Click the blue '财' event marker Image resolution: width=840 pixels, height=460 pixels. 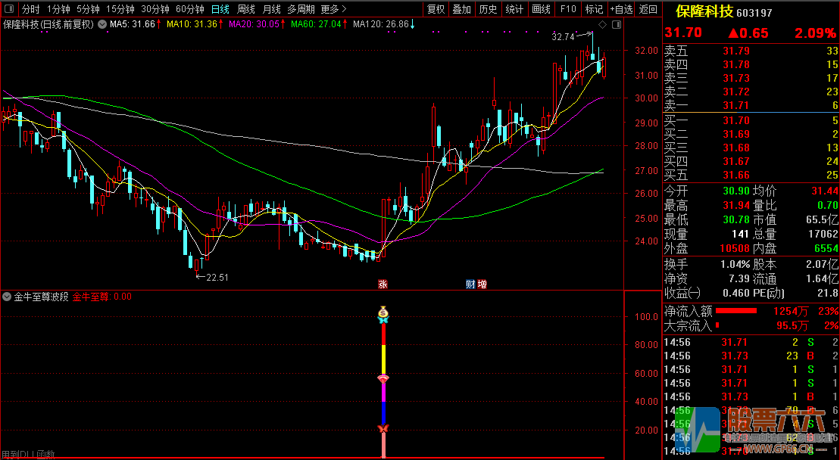click(x=470, y=284)
